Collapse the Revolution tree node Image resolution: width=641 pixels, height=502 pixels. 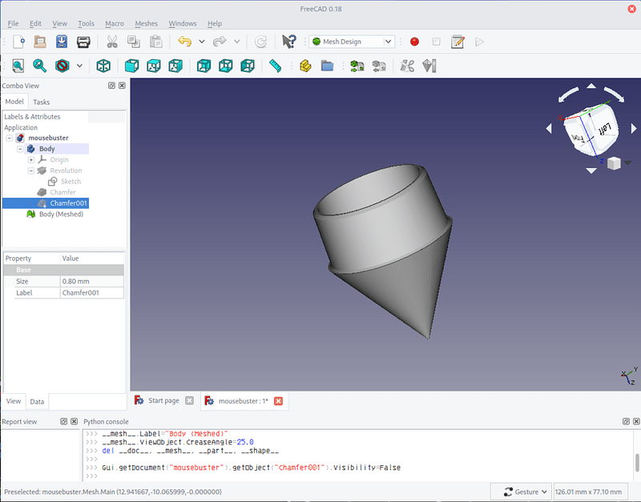point(31,171)
